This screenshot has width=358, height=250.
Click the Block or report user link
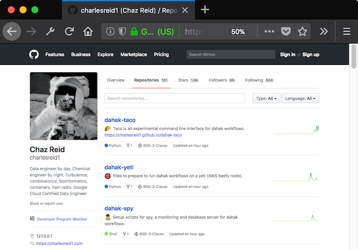[47, 203]
